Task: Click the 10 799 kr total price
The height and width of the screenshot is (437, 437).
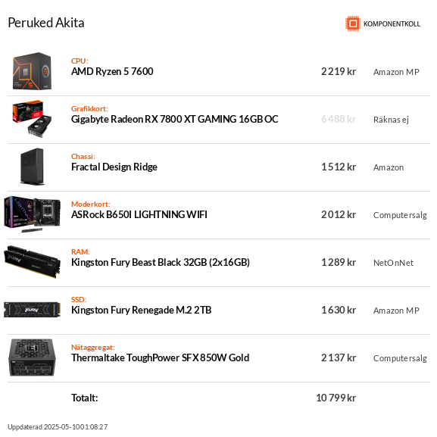Action: pos(336,398)
